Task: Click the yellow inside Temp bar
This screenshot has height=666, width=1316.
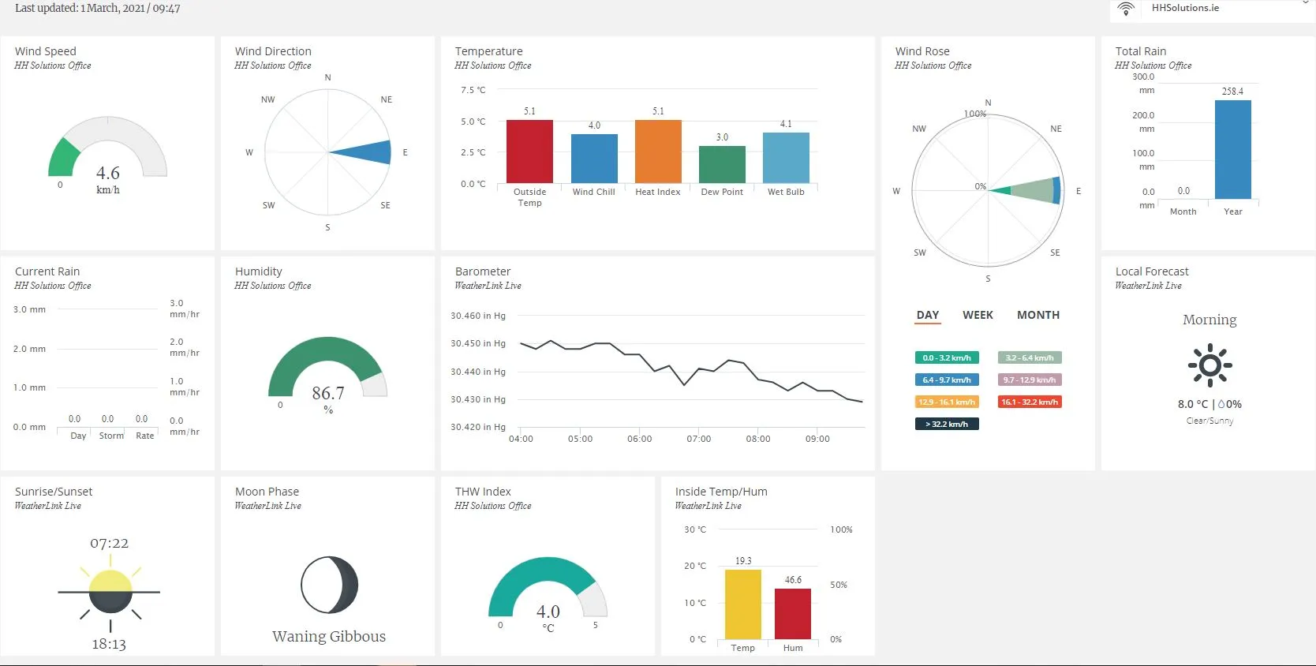Action: (x=743, y=604)
